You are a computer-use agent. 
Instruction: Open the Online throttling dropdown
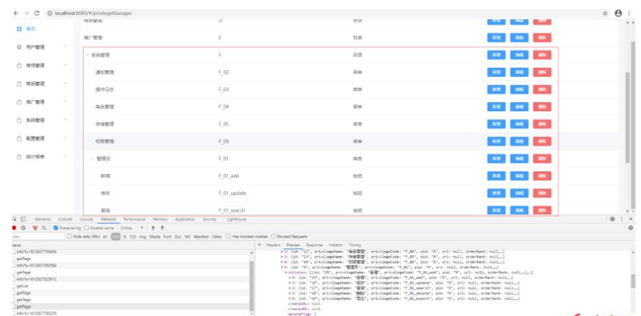pyautogui.click(x=132, y=228)
